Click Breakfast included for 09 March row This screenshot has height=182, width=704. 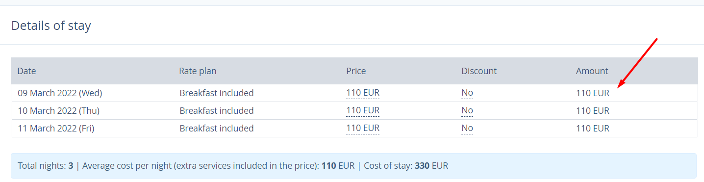(217, 93)
